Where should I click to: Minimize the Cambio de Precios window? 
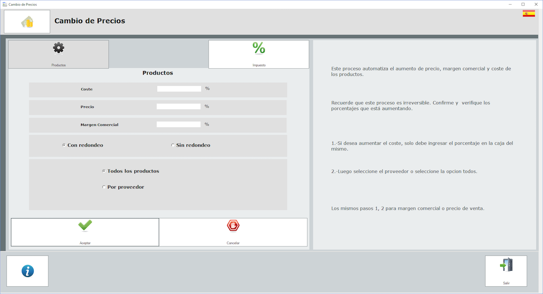[x=510, y=4]
